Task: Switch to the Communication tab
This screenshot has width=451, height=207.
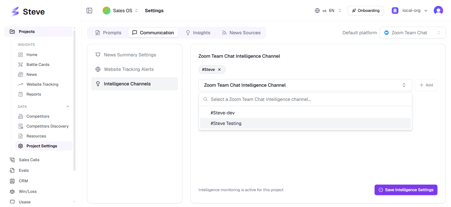Action: pyautogui.click(x=153, y=33)
